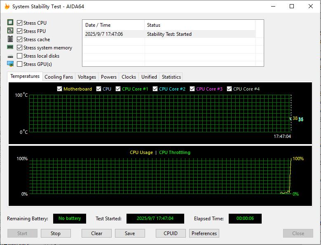Show the Statistics tab
Screen dimensions: 321x245
(171, 77)
